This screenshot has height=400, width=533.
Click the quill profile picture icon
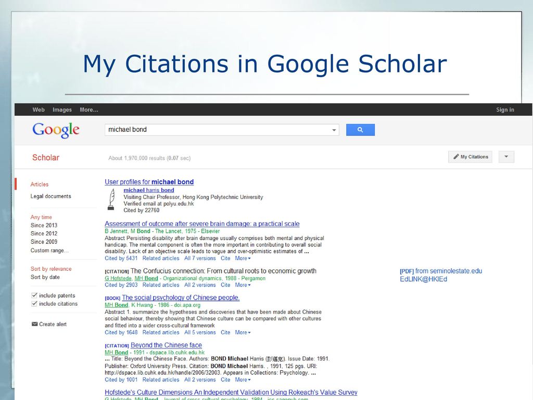pos(111,199)
